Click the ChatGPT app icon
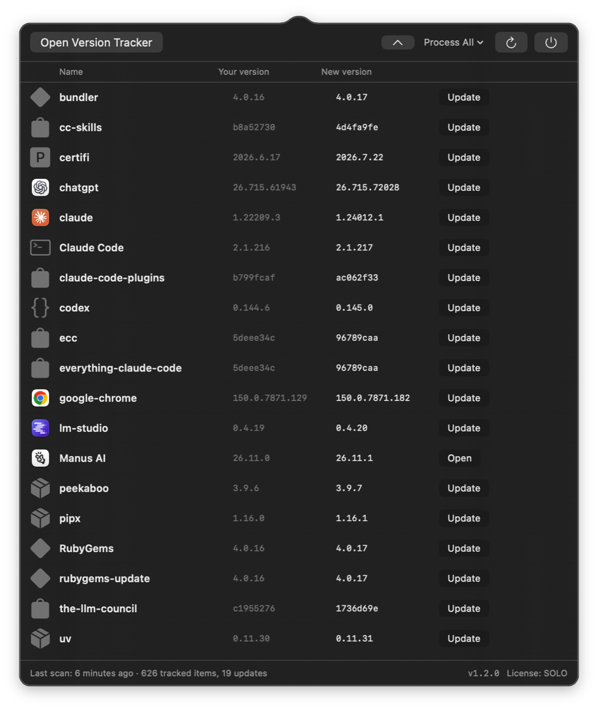Viewport: 598px width, 709px height. tap(40, 187)
